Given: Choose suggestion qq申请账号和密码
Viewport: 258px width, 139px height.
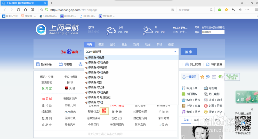Looking at the screenshot, I should 131,68.
